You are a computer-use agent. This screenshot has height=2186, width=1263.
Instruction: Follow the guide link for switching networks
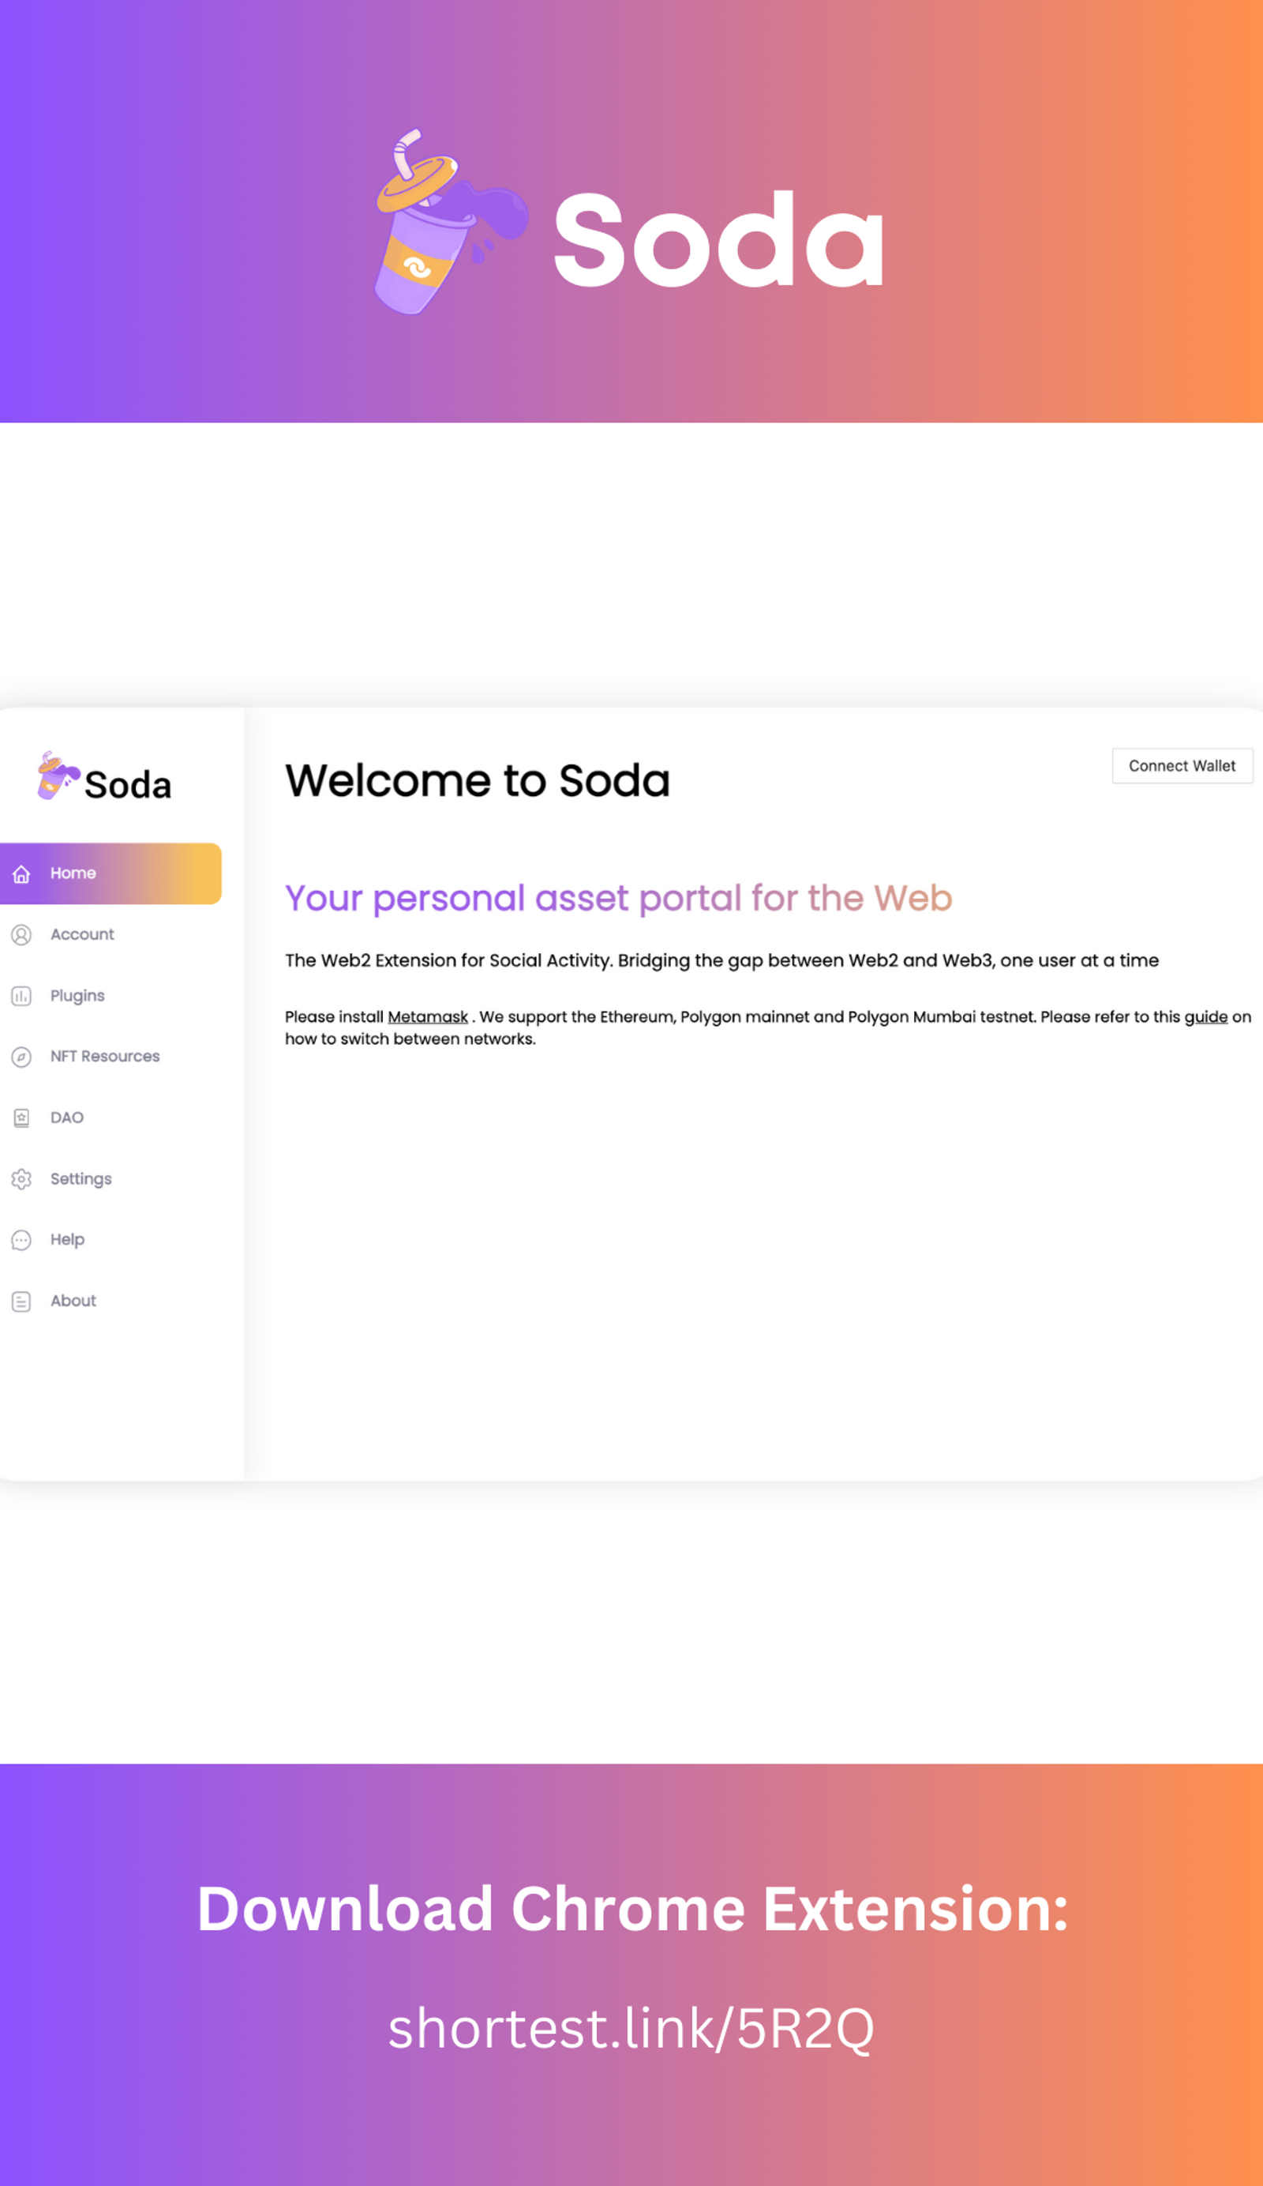(1206, 1016)
